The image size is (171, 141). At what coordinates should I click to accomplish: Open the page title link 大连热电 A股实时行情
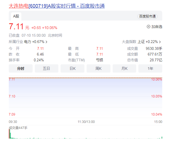[x=56, y=6]
